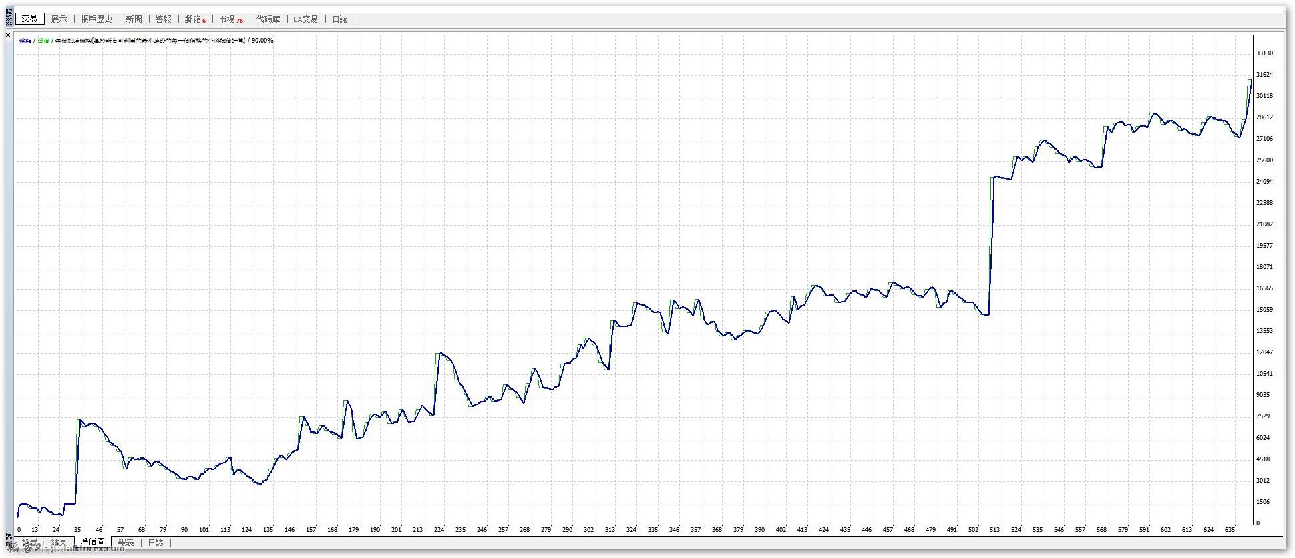The width and height of the screenshot is (1295, 558).
Task: Switch to the 新聞 tab
Action: (134, 19)
